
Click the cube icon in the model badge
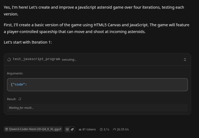7,129
